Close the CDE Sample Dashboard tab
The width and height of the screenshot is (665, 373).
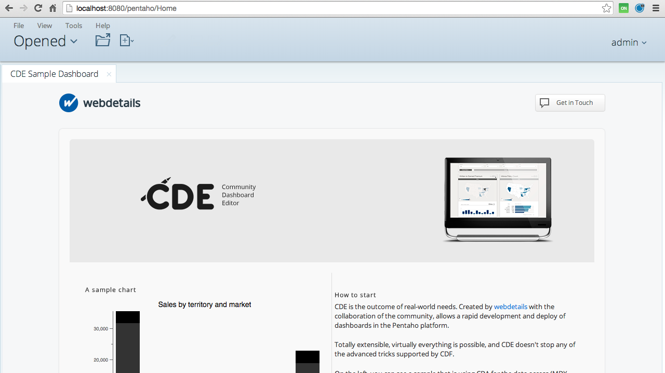click(x=109, y=74)
